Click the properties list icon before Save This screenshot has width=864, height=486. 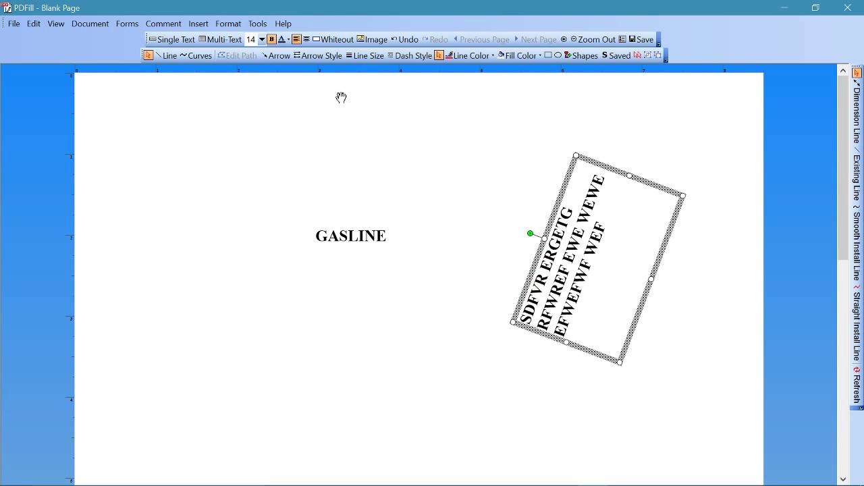click(x=622, y=39)
